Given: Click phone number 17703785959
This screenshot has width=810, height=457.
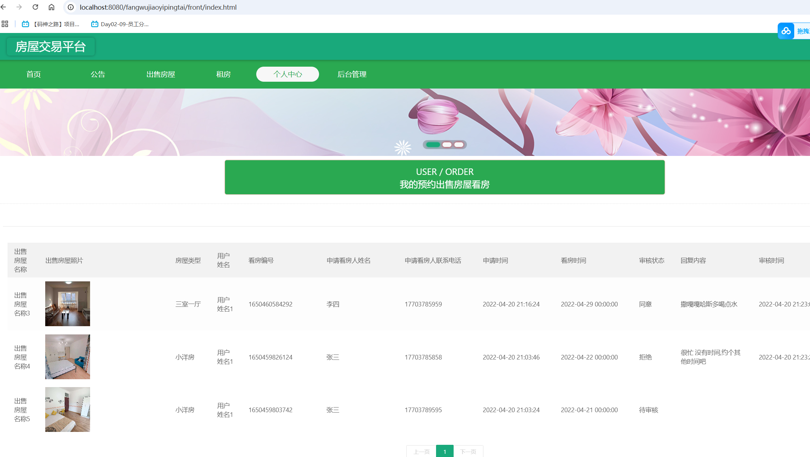Looking at the screenshot, I should [423, 304].
